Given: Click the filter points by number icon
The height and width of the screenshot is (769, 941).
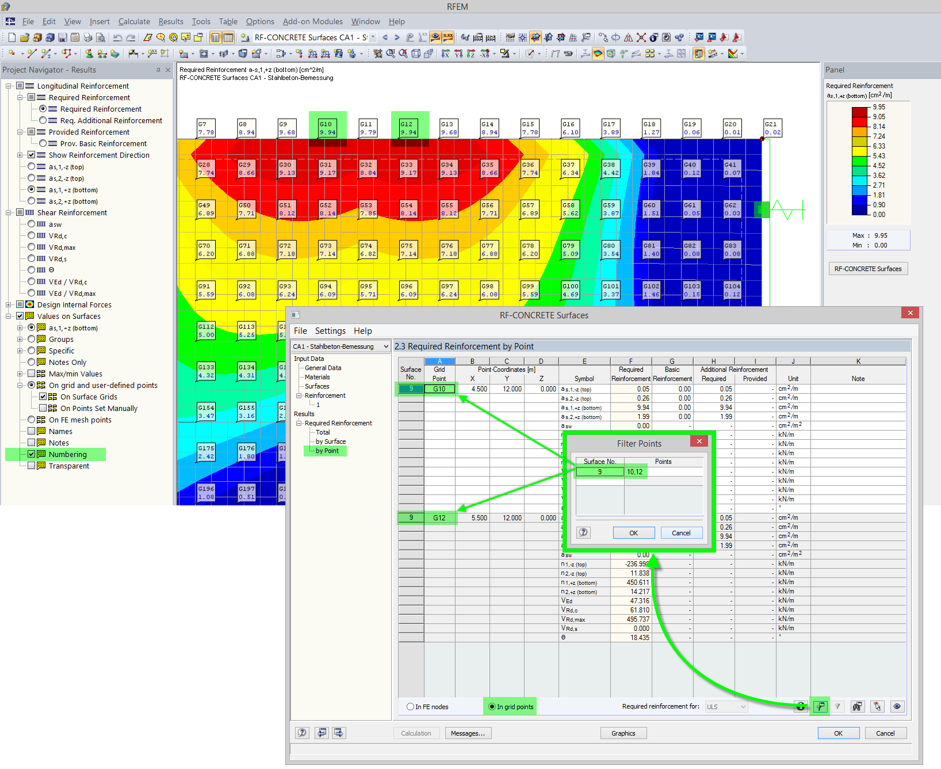Looking at the screenshot, I should point(820,706).
